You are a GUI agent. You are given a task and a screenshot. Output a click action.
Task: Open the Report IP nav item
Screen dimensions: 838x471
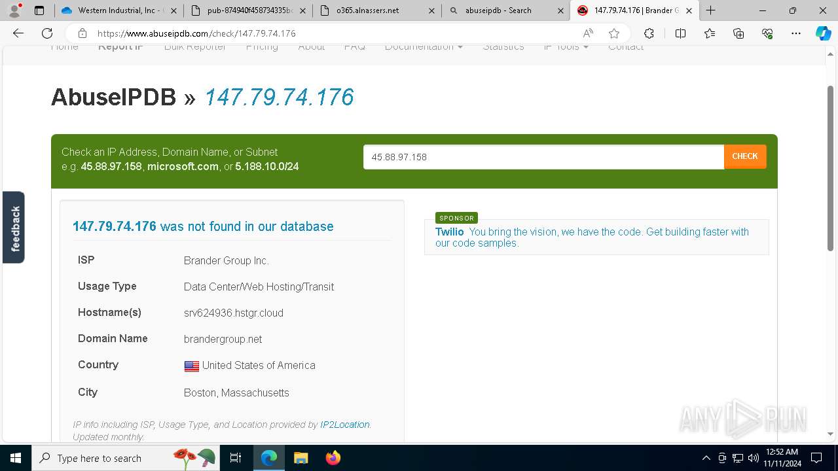tap(120, 46)
